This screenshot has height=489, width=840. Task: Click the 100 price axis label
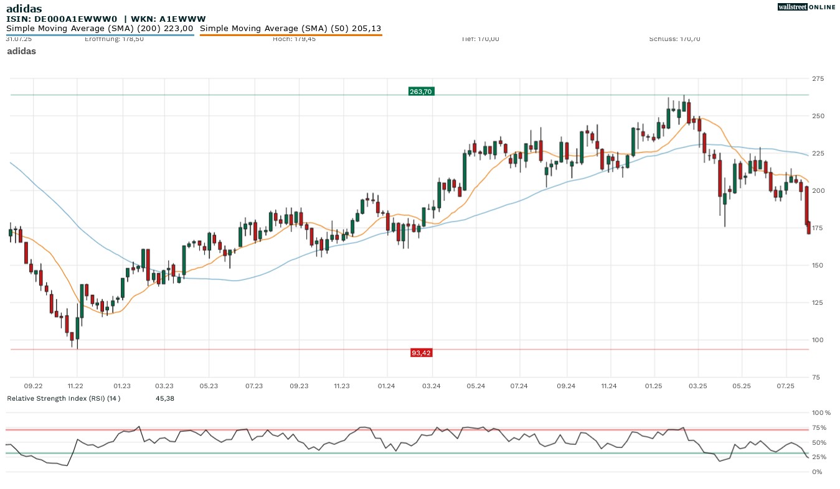tap(818, 340)
